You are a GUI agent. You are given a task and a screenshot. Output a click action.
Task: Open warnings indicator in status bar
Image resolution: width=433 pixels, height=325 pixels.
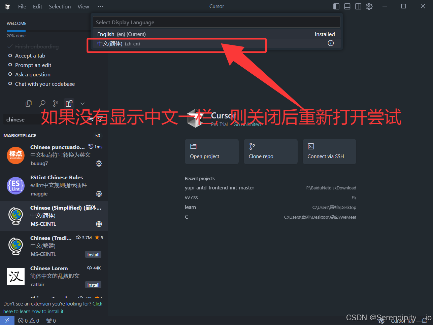point(35,321)
